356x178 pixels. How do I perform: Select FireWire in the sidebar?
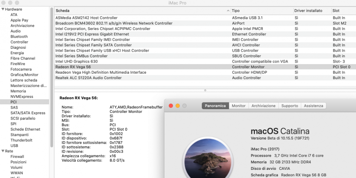18,64
